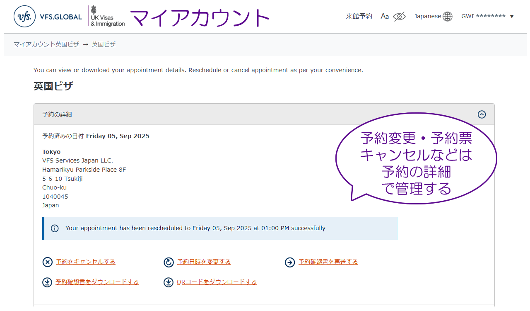Open the Japanese language selector
The image size is (530, 311).
pos(427,17)
